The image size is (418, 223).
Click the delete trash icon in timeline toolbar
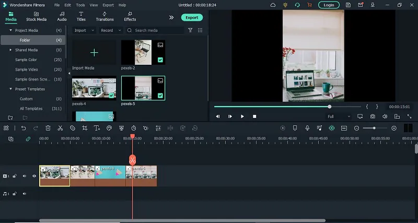[x=48, y=128]
